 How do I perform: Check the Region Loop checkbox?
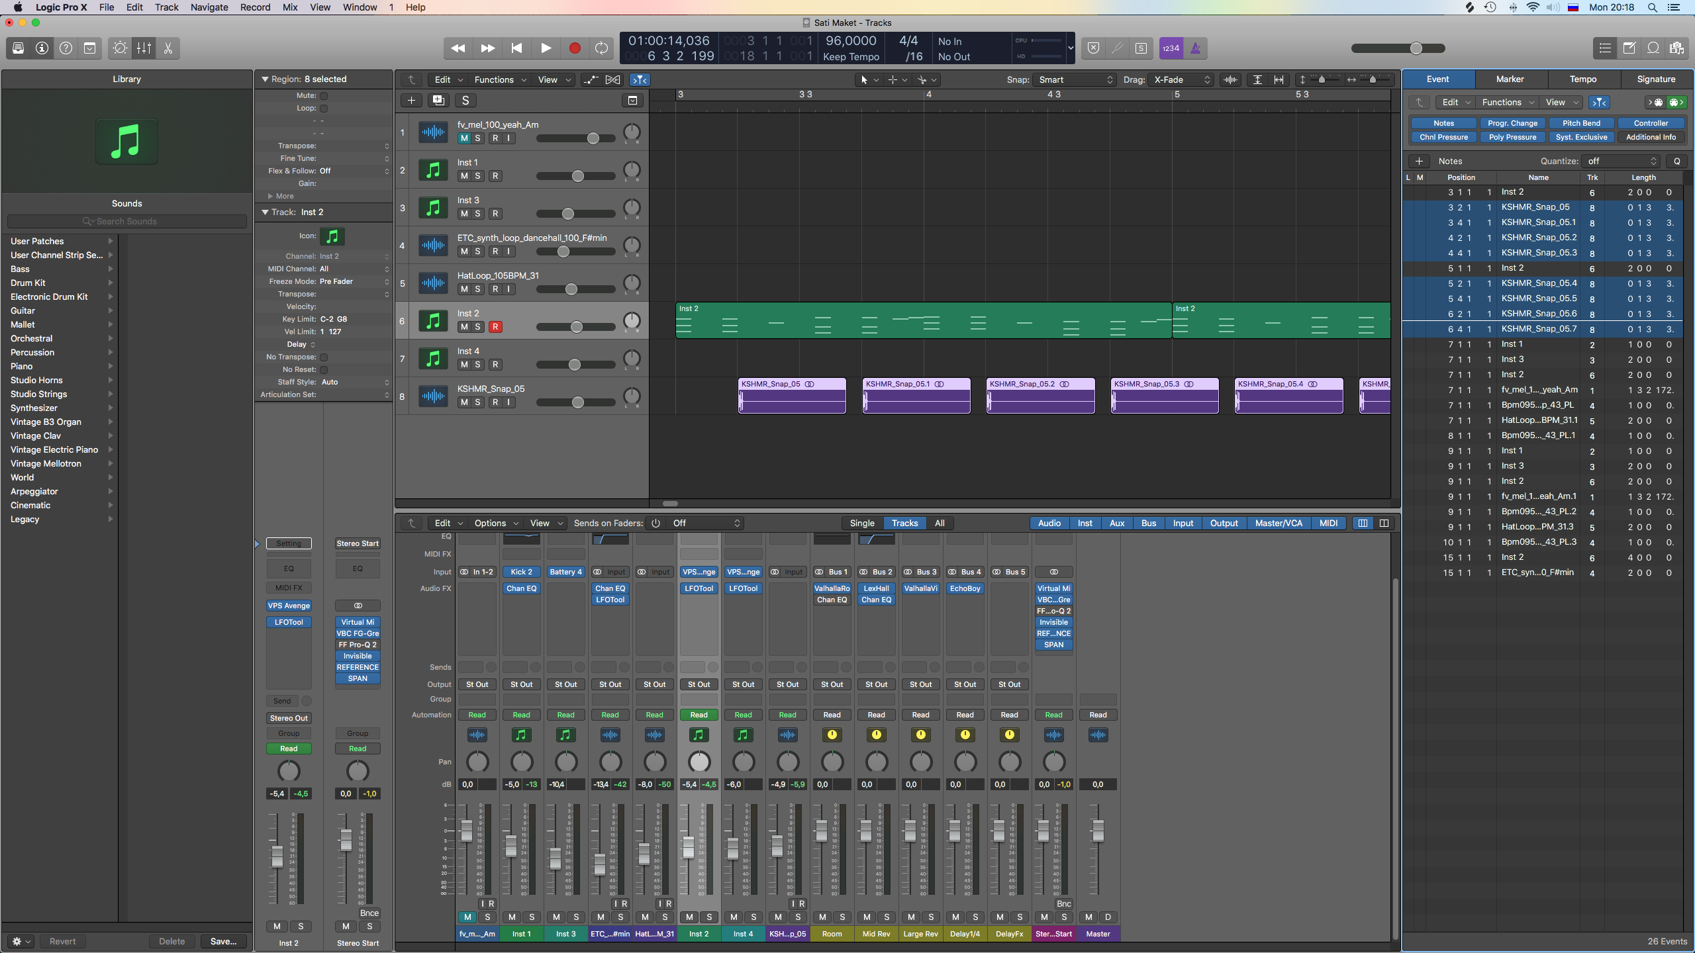[x=324, y=109]
